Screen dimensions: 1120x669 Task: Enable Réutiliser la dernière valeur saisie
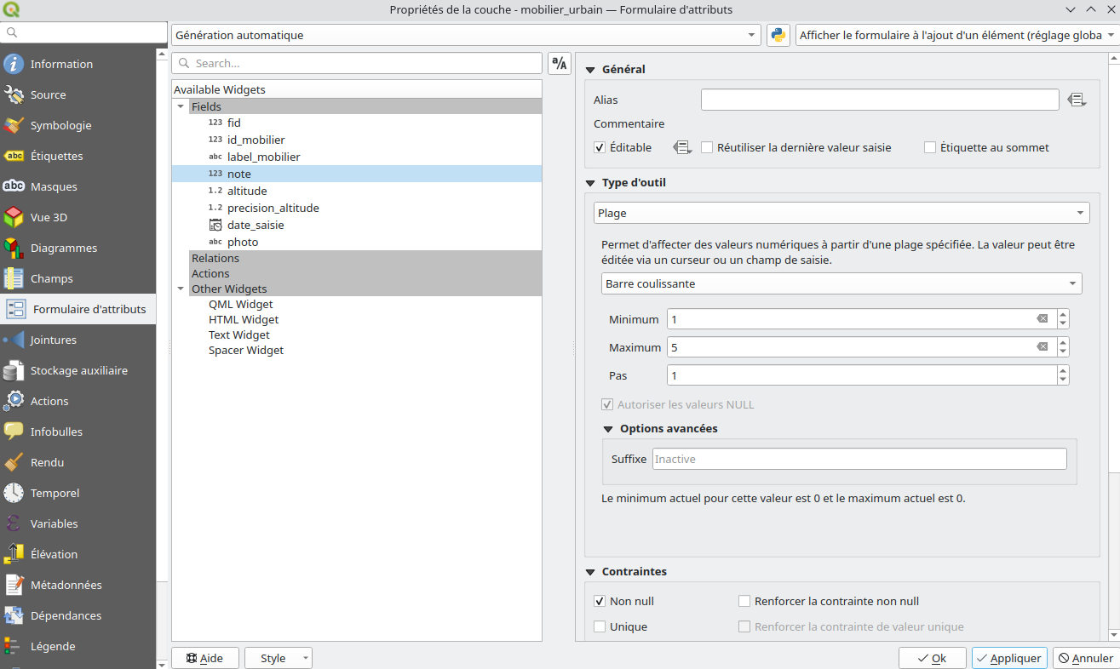(x=707, y=147)
